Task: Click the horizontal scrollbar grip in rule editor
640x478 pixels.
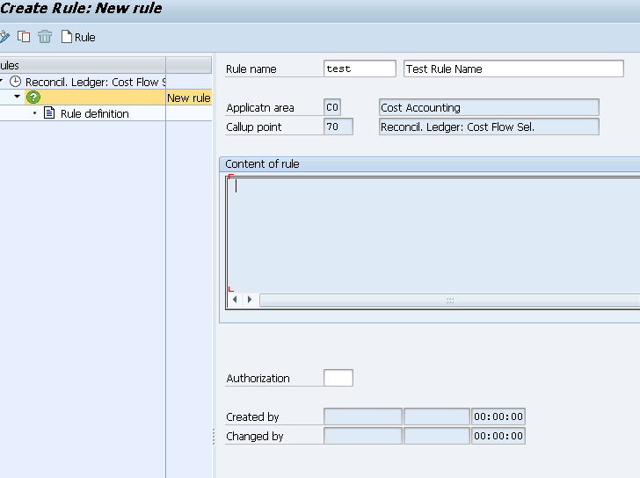Action: (450, 301)
